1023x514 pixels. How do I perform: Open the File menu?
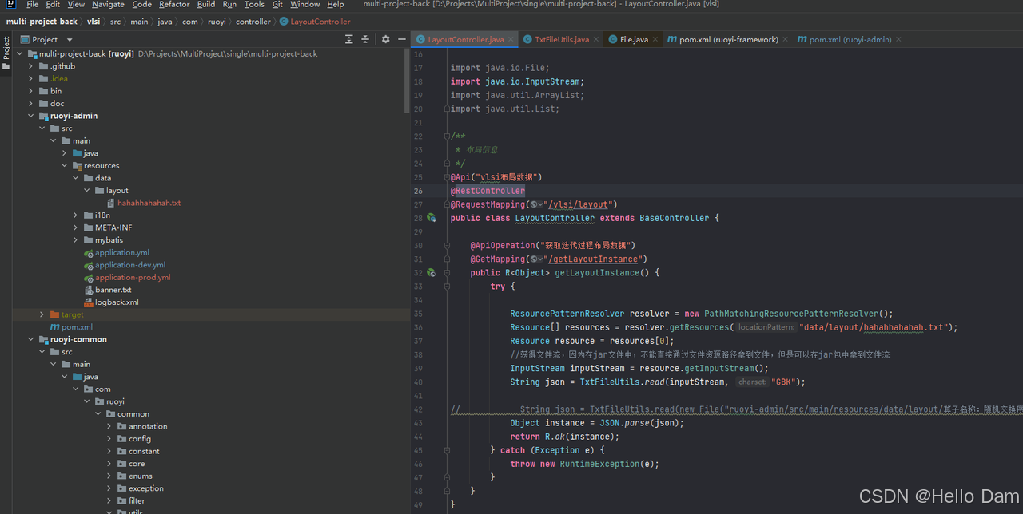point(32,5)
